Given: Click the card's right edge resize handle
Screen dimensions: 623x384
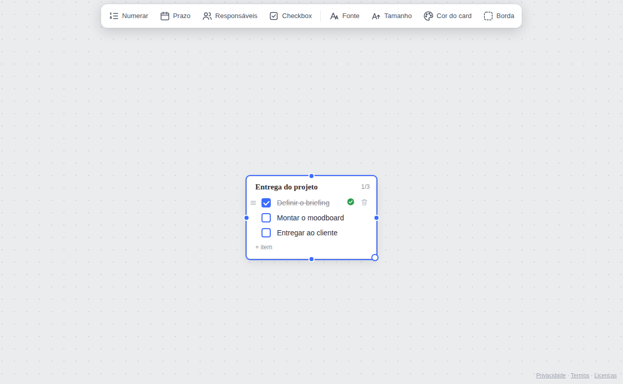Looking at the screenshot, I should point(376,218).
